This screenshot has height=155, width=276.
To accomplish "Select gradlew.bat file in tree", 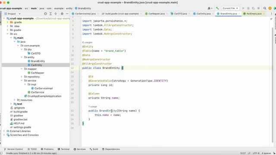I will click(21, 120).
